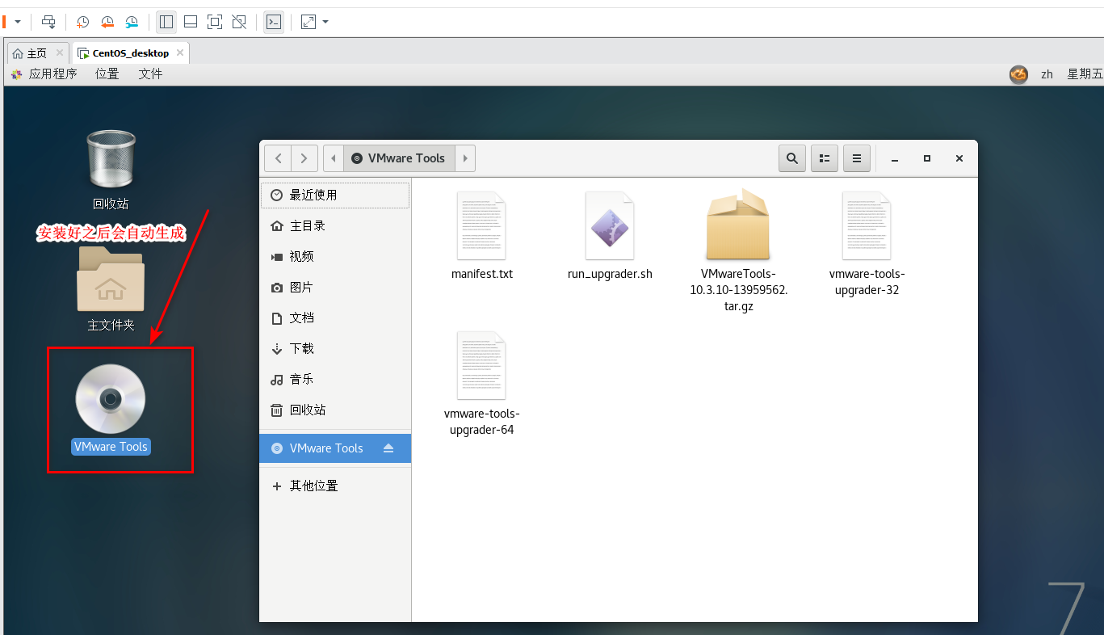This screenshot has width=1104, height=635.
Task: Open 最近使用 in the sidebar
Action: 335,195
